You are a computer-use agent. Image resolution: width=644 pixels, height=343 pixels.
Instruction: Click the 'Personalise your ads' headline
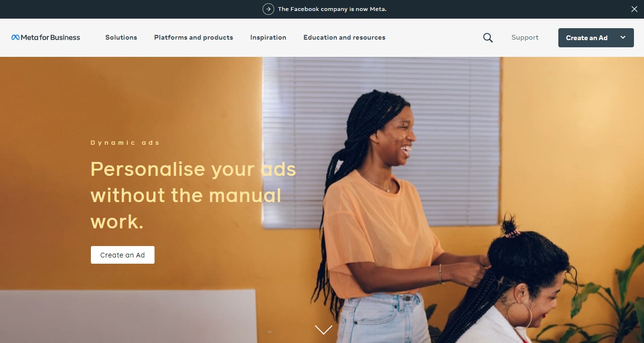[193, 170]
